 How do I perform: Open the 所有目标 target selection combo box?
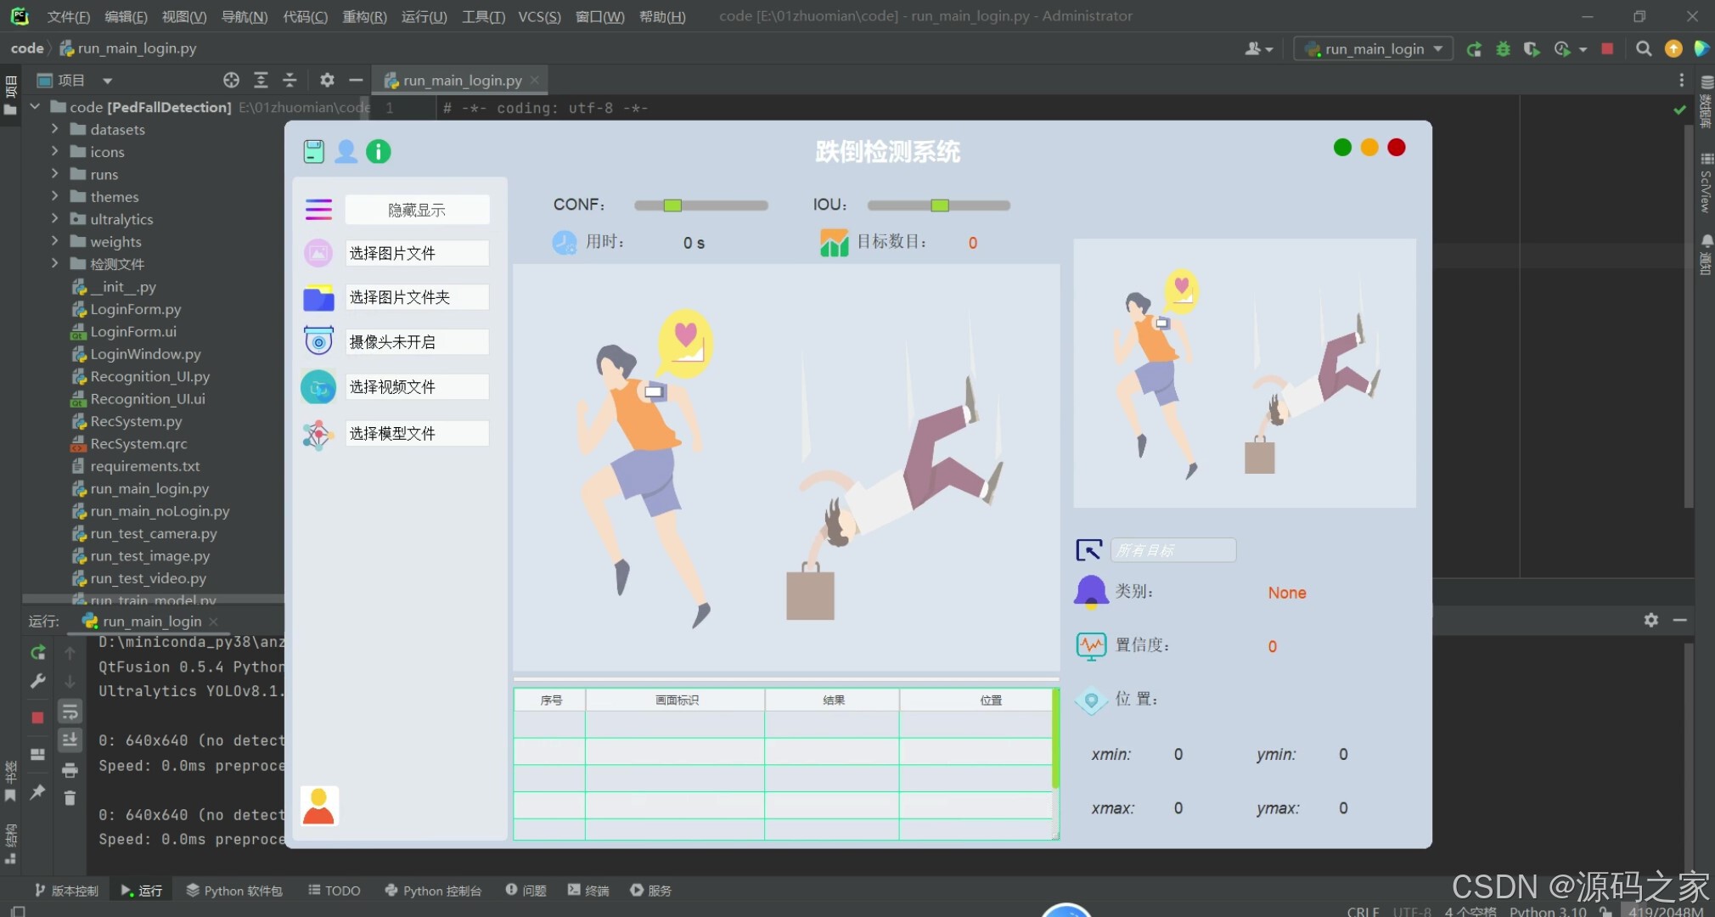pyautogui.click(x=1172, y=550)
